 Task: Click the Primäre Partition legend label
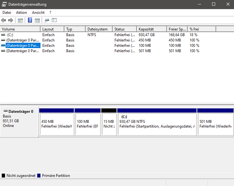56,176
